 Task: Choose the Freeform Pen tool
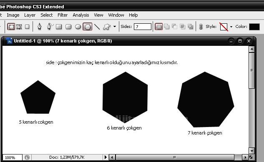tap(50, 27)
